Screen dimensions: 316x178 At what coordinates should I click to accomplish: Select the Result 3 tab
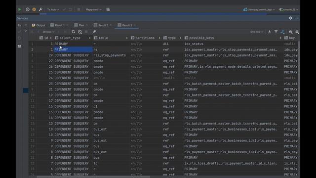[x=125, y=25]
